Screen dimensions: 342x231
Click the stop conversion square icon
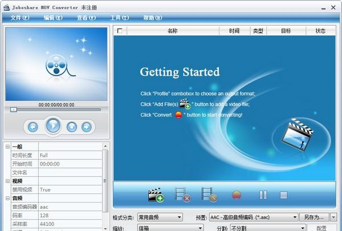[x=283, y=195]
